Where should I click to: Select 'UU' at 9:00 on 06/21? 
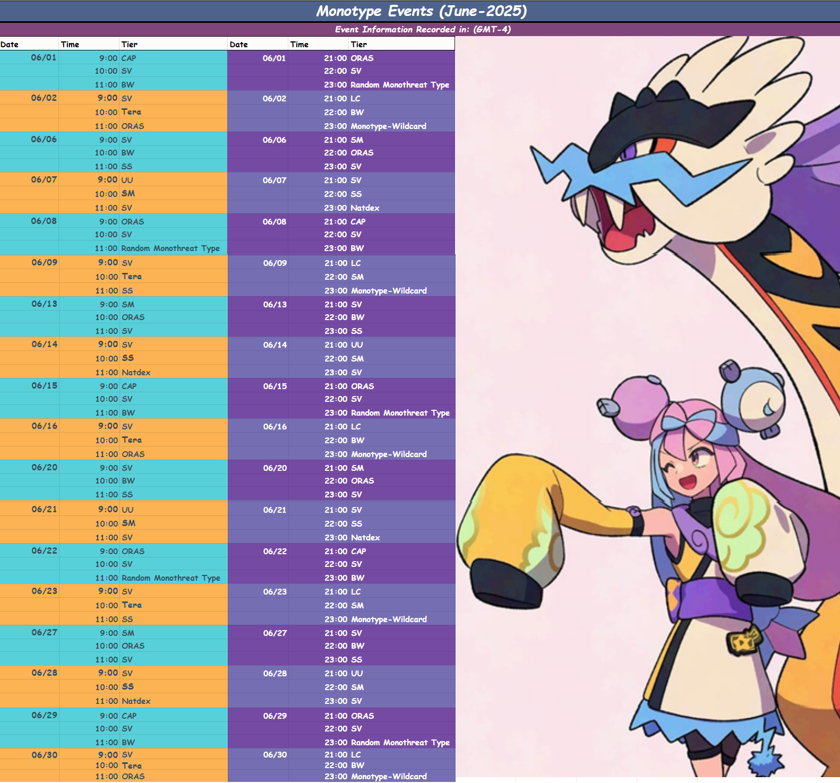[128, 510]
